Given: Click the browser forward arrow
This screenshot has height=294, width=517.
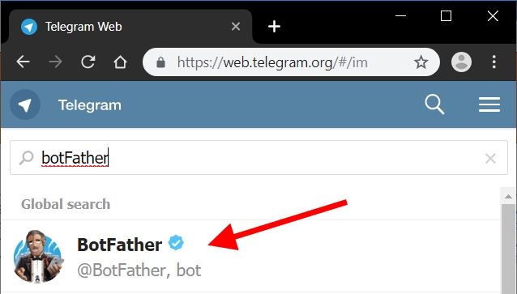Looking at the screenshot, I should 55,62.
